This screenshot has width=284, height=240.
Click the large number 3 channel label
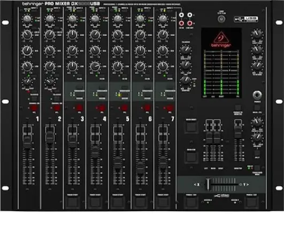(x=82, y=119)
